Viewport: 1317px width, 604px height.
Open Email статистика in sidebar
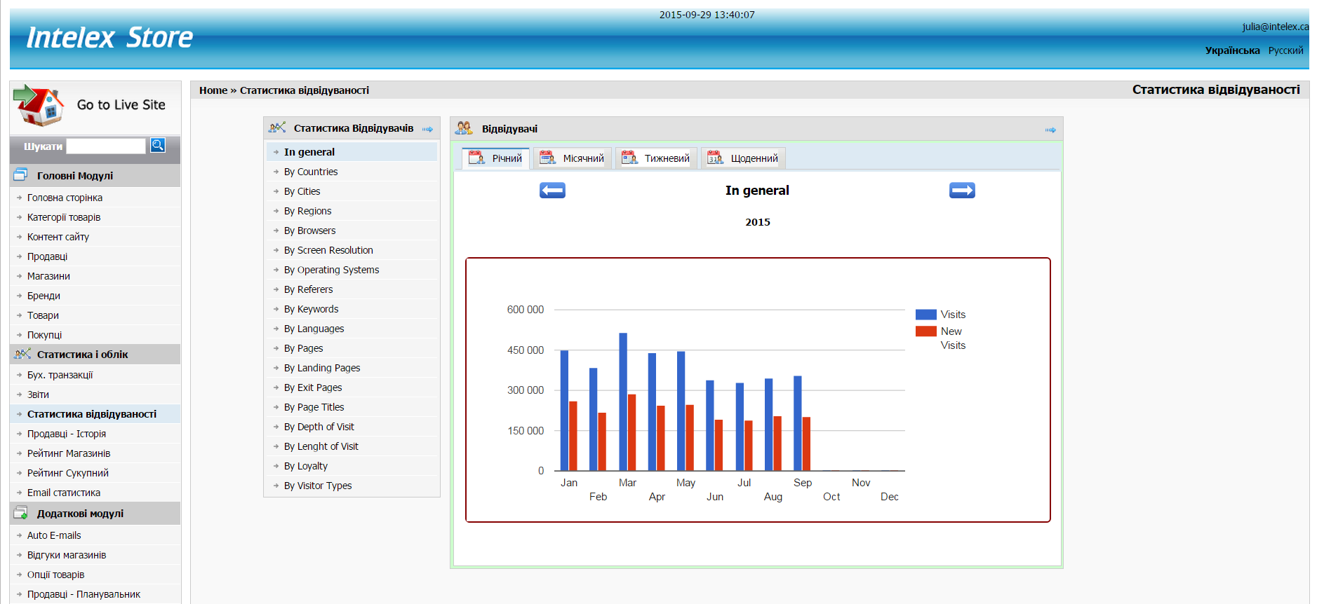pyautogui.click(x=63, y=493)
